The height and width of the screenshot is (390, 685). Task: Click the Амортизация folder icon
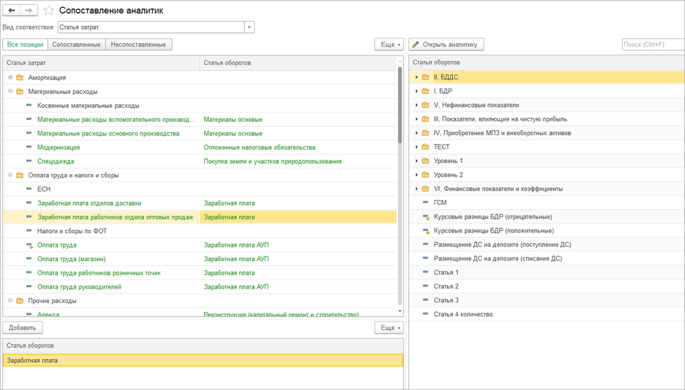coord(20,77)
